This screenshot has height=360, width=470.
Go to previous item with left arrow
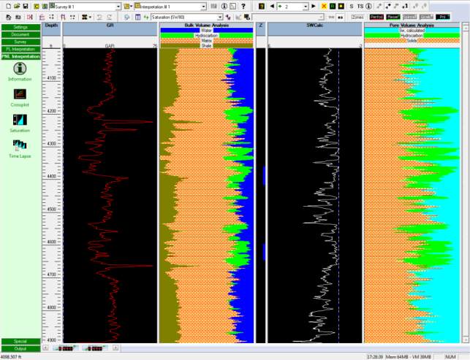coord(272,7)
